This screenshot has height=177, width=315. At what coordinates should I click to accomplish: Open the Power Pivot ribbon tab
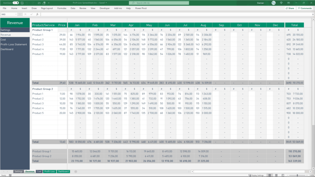pos(141,8)
